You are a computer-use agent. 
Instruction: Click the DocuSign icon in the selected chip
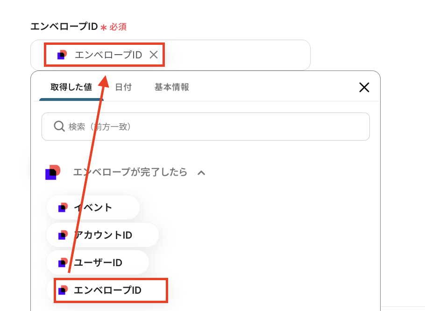click(x=62, y=55)
